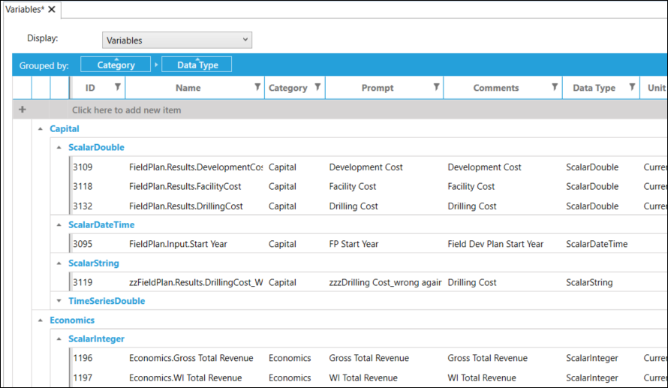
Task: Select ID cell 1197
Action: click(x=83, y=377)
